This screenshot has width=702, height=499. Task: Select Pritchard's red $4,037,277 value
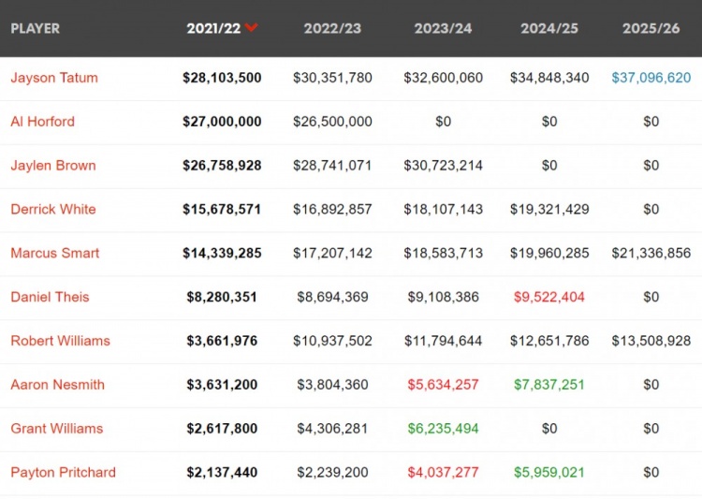[x=443, y=473]
